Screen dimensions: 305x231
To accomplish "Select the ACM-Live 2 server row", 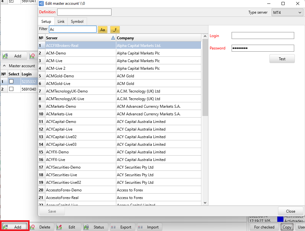I will (120, 68).
